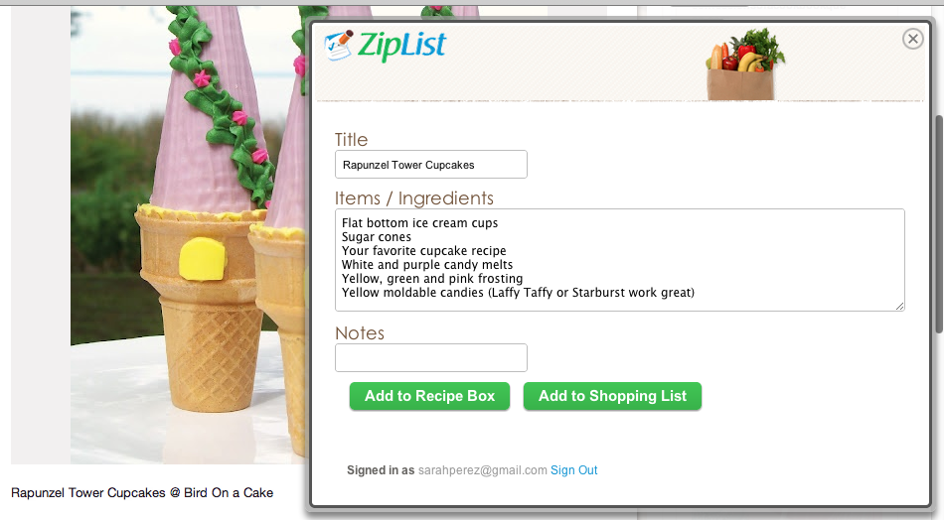Click the 'Yellow moldable candies' ingredient line
This screenshot has height=520, width=944.
coord(518,293)
